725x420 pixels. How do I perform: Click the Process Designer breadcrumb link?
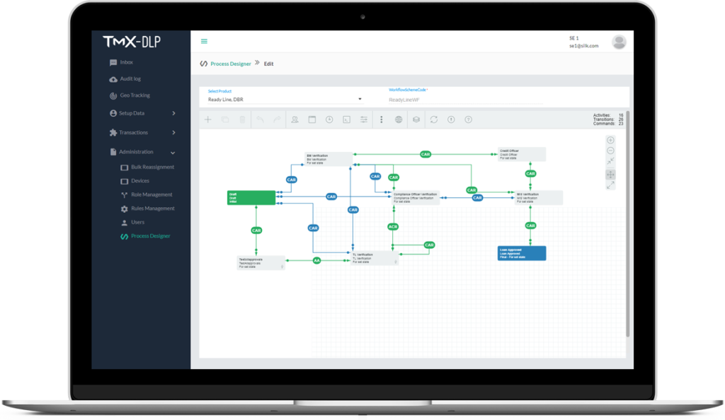(230, 64)
